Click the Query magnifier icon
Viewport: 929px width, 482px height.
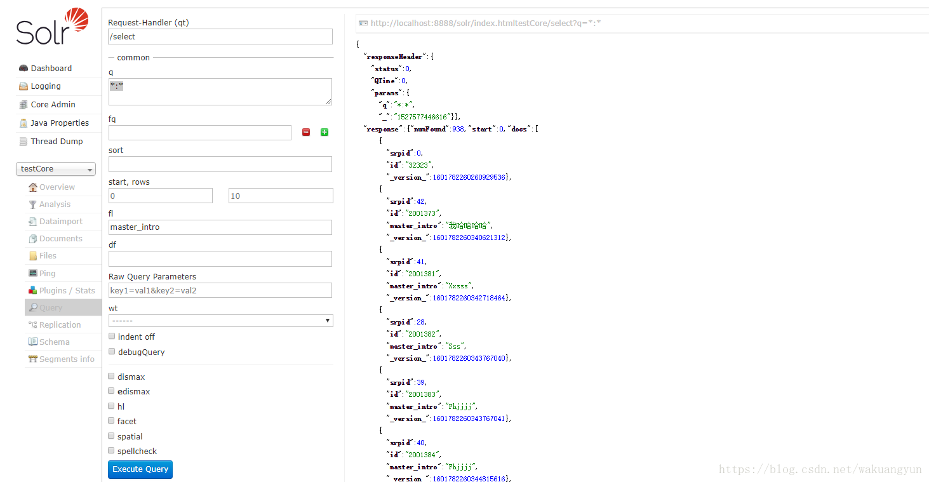coord(33,307)
